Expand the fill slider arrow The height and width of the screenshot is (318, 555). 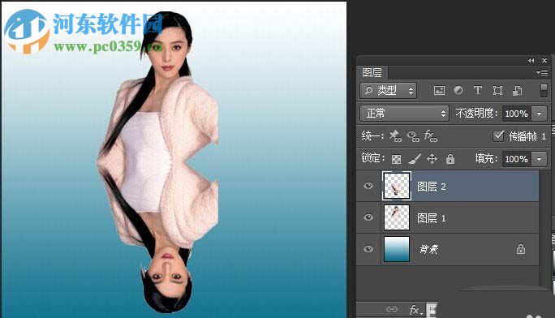coord(539,159)
